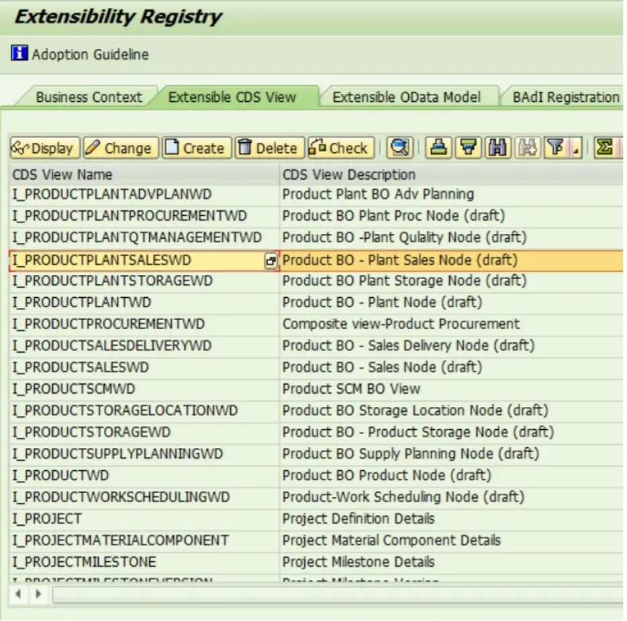The height and width of the screenshot is (621, 627).
Task: Sort in ascending order
Action: tap(438, 148)
